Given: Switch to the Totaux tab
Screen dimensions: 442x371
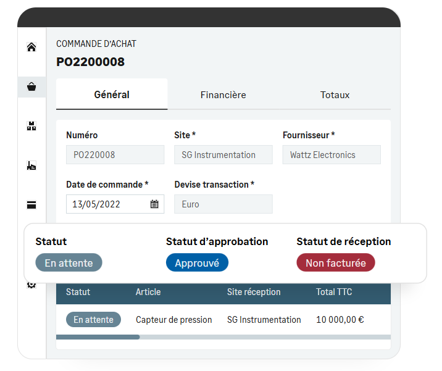Looking at the screenshot, I should pos(335,94).
